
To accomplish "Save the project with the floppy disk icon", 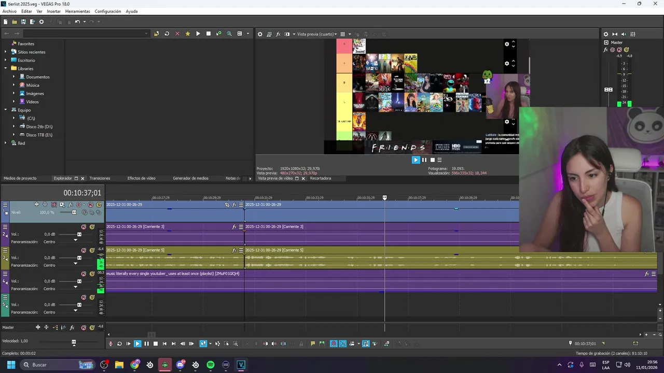I will coord(23,22).
